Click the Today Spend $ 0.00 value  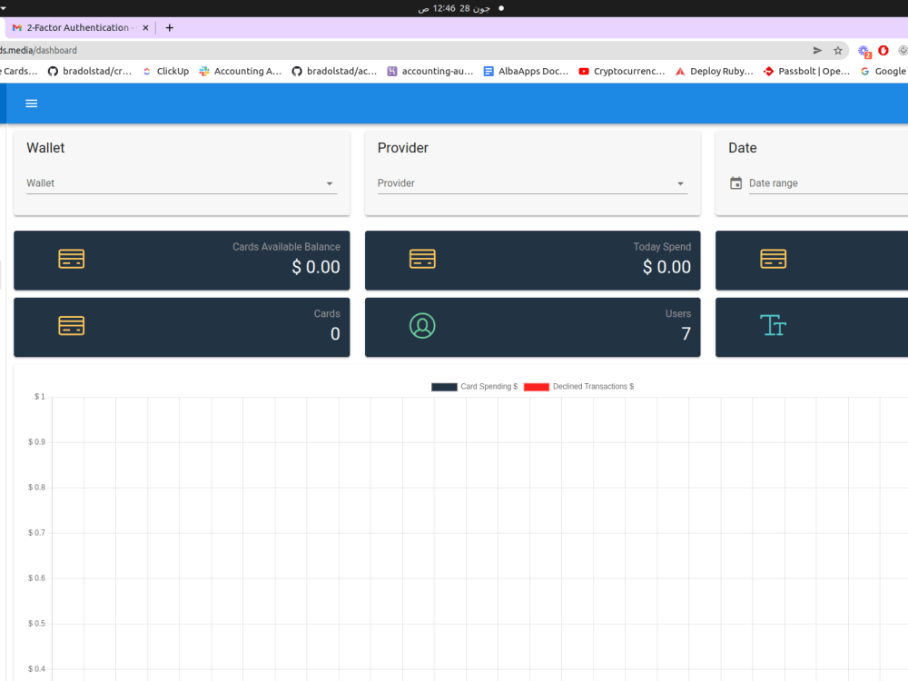666,267
